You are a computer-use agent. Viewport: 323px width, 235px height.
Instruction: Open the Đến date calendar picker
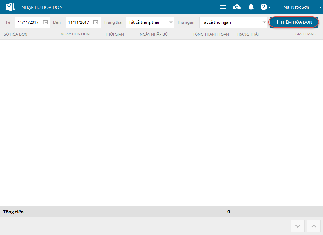96,22
